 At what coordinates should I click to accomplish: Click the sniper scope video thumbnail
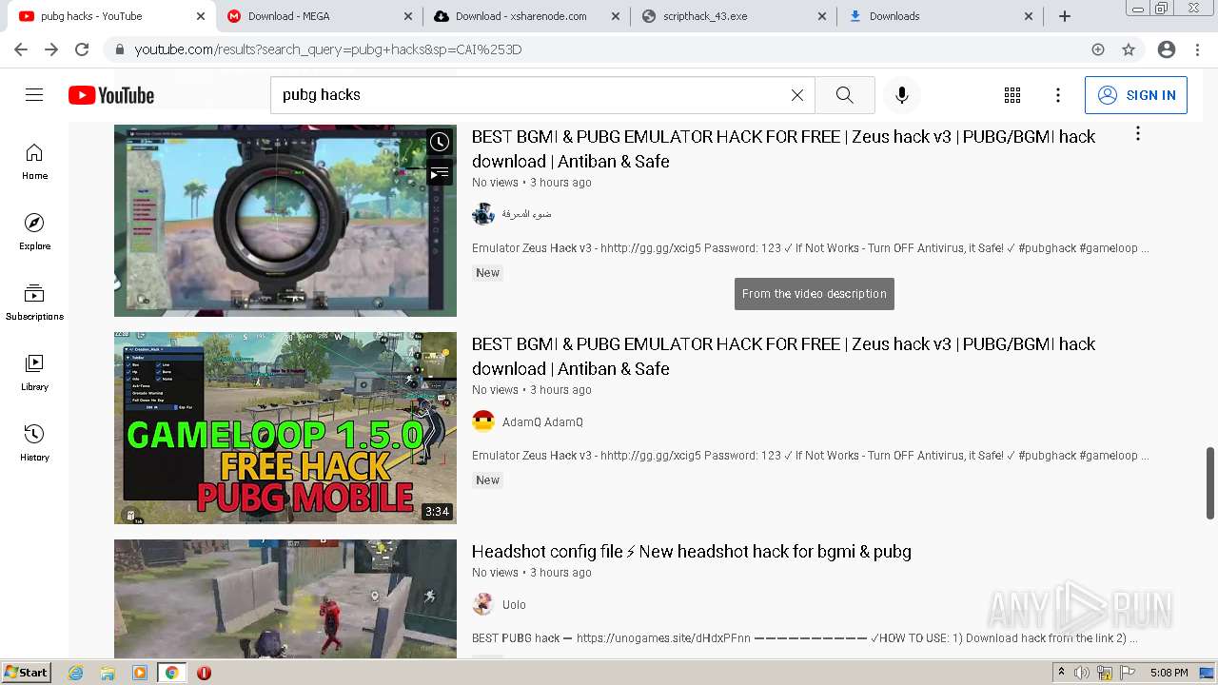pos(285,221)
